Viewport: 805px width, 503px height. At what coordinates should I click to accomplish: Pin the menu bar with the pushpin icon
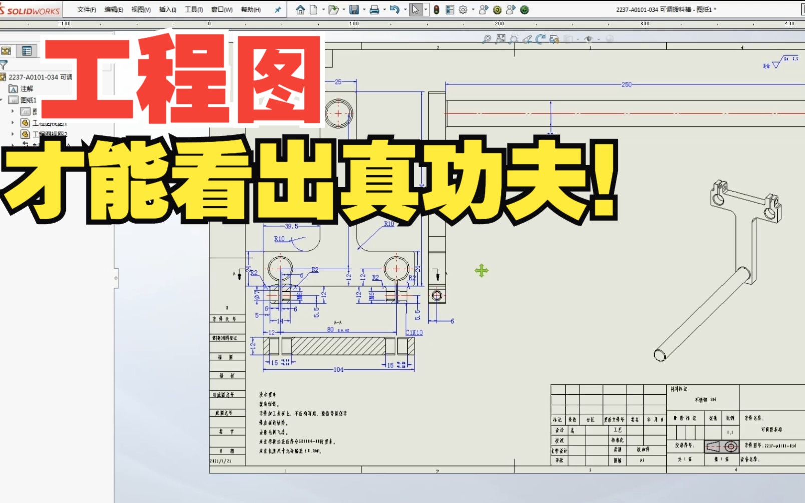pyautogui.click(x=278, y=10)
